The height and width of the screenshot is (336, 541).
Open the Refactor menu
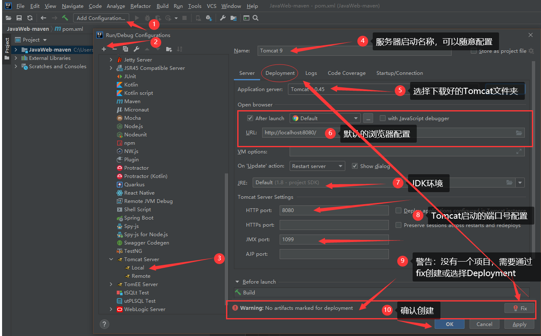point(140,6)
